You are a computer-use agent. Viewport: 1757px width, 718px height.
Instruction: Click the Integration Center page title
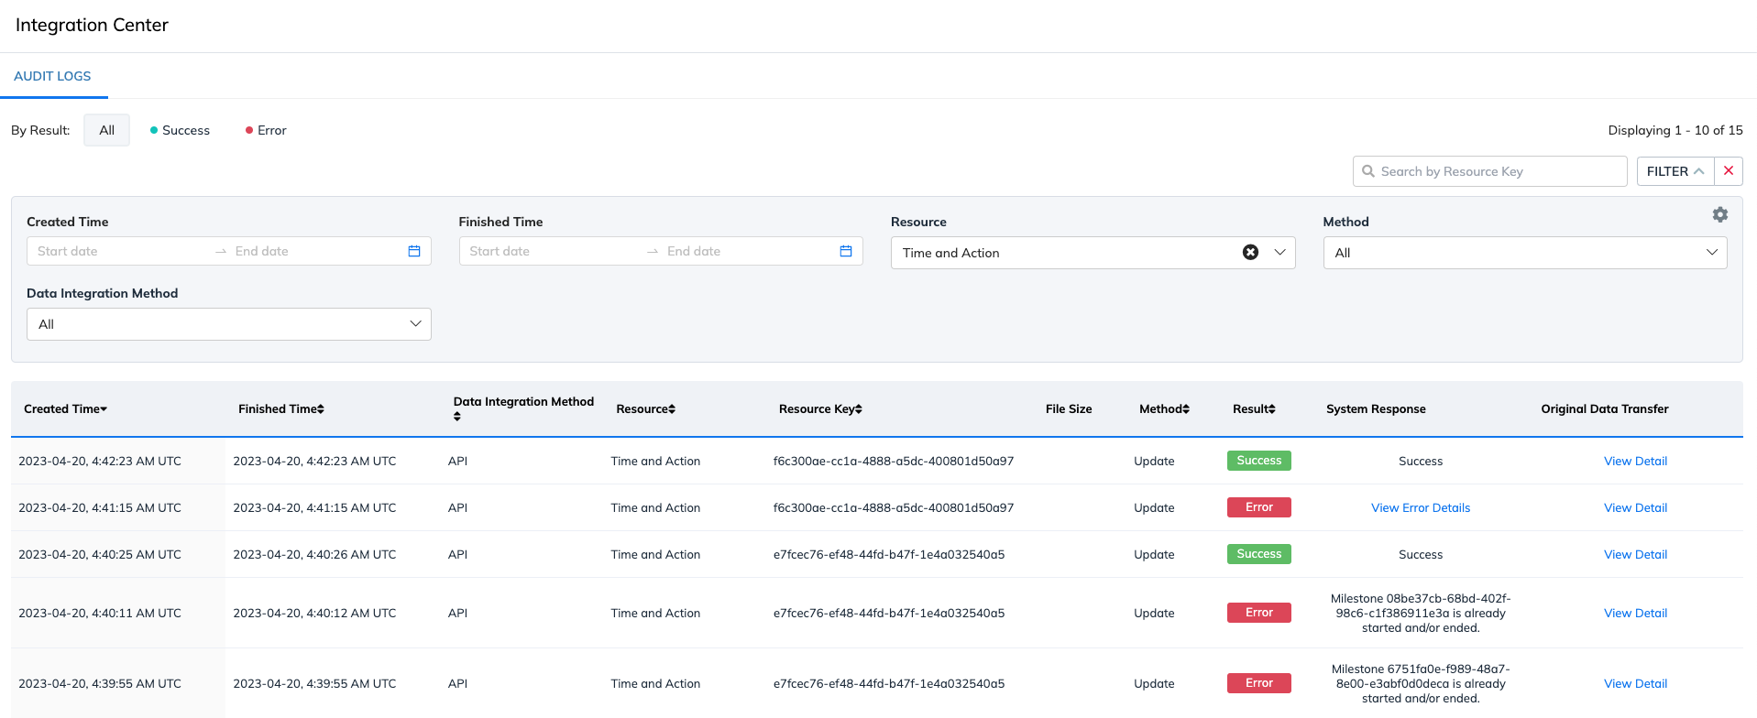[x=92, y=25]
